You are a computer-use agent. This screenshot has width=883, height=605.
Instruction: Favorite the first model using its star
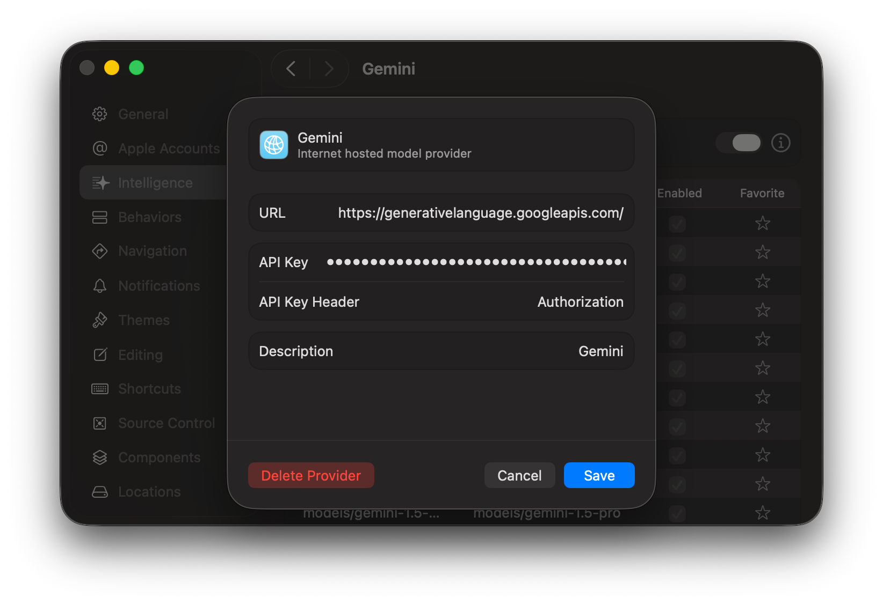tap(763, 224)
